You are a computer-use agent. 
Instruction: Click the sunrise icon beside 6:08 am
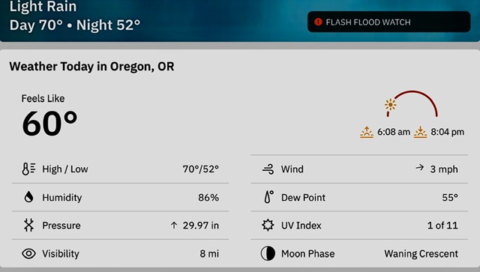pos(367,132)
